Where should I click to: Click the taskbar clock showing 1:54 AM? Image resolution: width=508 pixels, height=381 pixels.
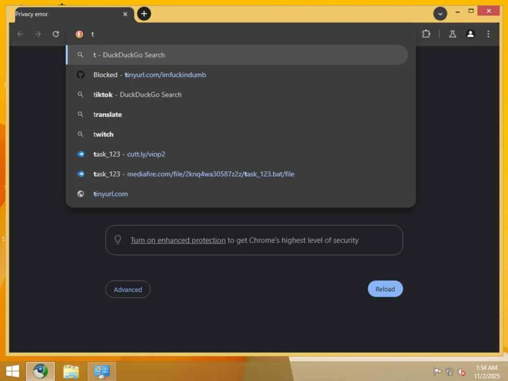[x=487, y=372]
